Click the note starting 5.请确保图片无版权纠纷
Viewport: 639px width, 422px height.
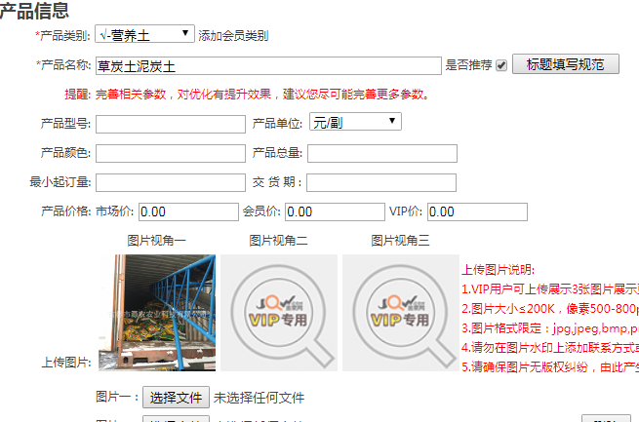click(x=550, y=367)
